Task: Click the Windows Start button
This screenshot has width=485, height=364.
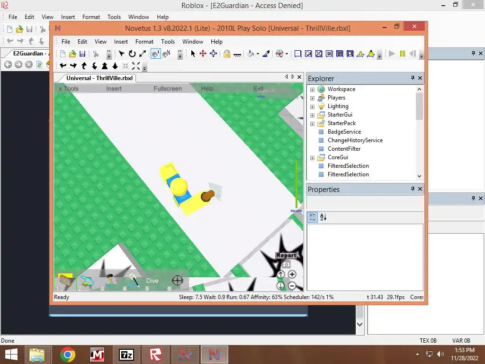Action: pyautogui.click(x=11, y=355)
